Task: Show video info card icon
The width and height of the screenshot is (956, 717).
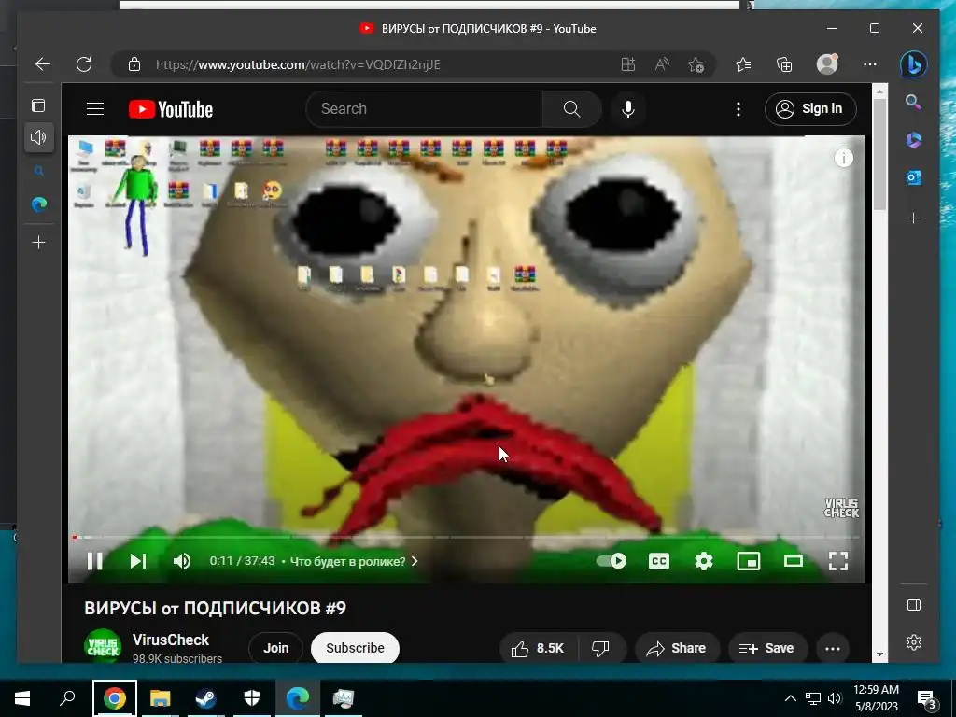Action: [x=843, y=159]
